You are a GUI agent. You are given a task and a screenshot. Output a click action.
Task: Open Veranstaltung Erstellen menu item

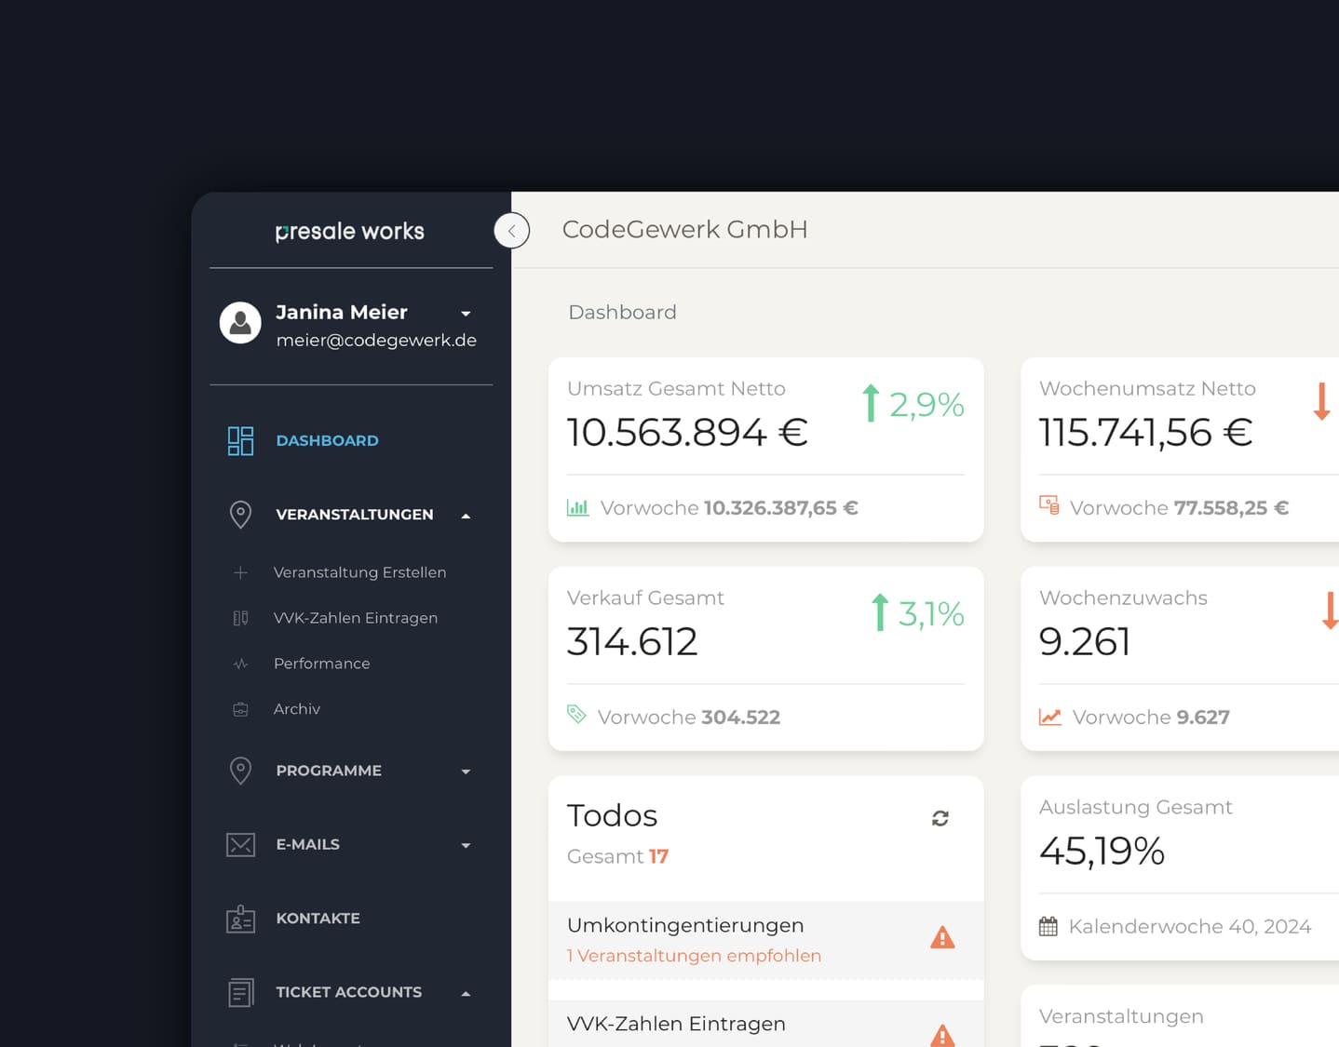click(359, 572)
